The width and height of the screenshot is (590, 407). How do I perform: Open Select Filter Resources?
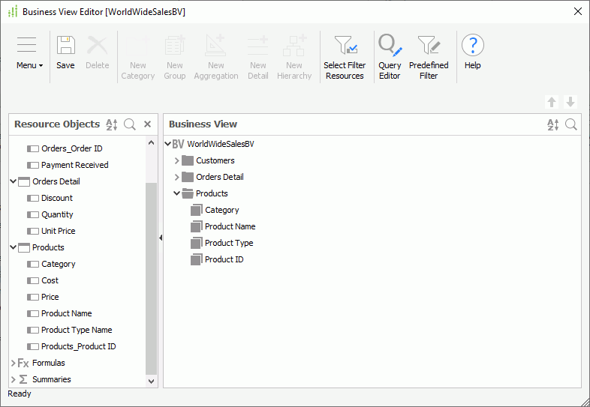[345, 46]
